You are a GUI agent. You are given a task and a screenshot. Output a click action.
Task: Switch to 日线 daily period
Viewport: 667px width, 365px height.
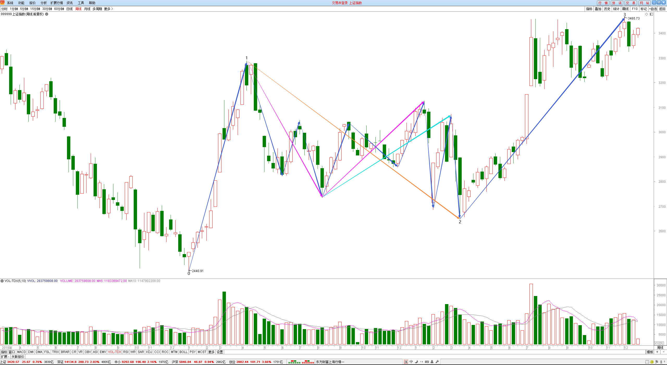pyautogui.click(x=70, y=9)
